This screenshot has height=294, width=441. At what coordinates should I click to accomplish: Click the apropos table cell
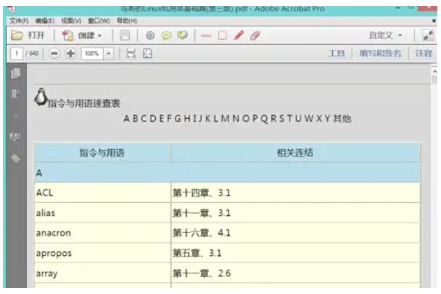(103, 253)
